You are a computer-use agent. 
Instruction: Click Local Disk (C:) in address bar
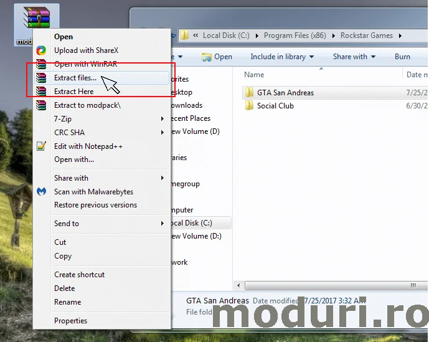(226, 36)
